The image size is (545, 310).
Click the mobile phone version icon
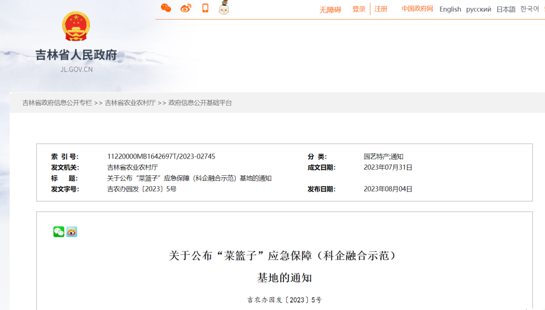(x=205, y=8)
